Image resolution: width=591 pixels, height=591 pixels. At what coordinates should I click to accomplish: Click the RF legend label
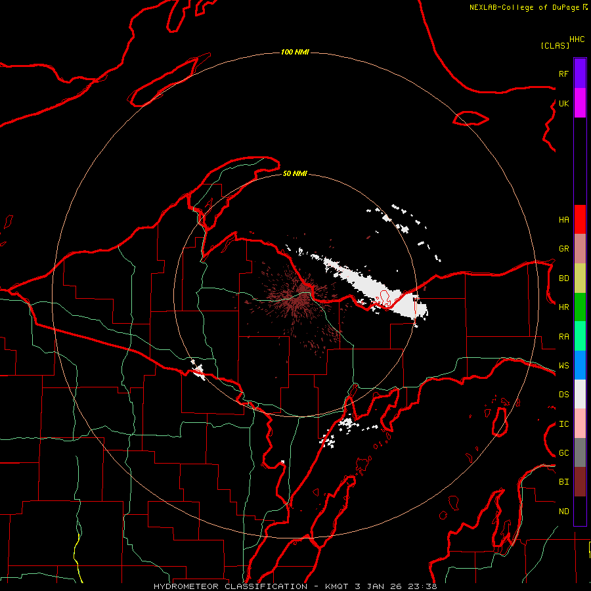pos(563,74)
